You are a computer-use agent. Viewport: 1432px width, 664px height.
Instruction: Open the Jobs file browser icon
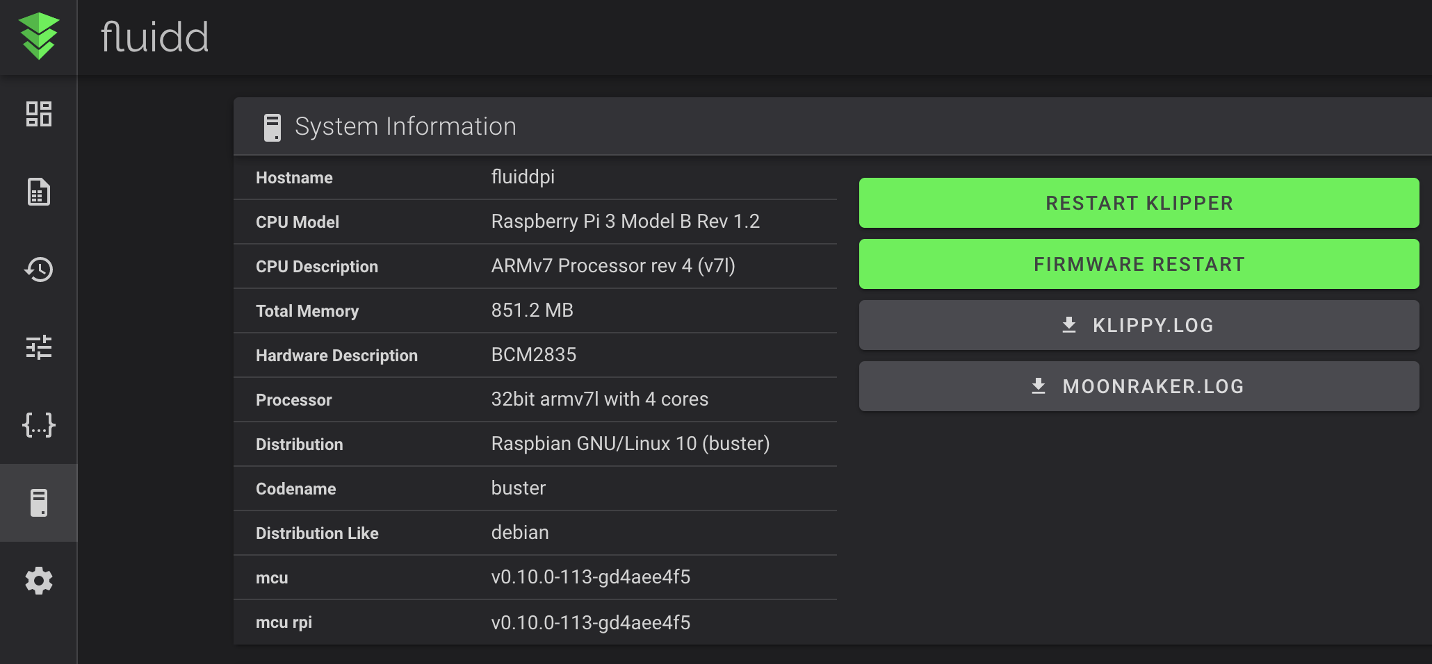pos(40,192)
